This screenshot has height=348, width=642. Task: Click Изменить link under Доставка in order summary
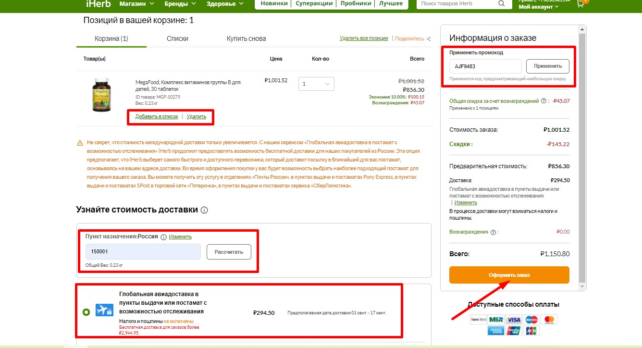tap(466, 202)
